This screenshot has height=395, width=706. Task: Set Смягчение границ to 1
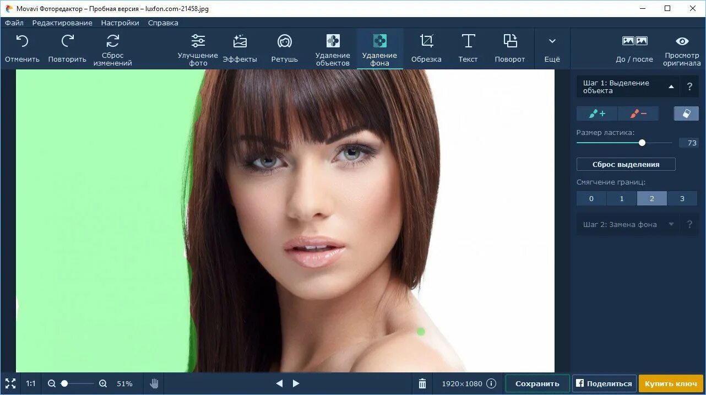point(622,198)
